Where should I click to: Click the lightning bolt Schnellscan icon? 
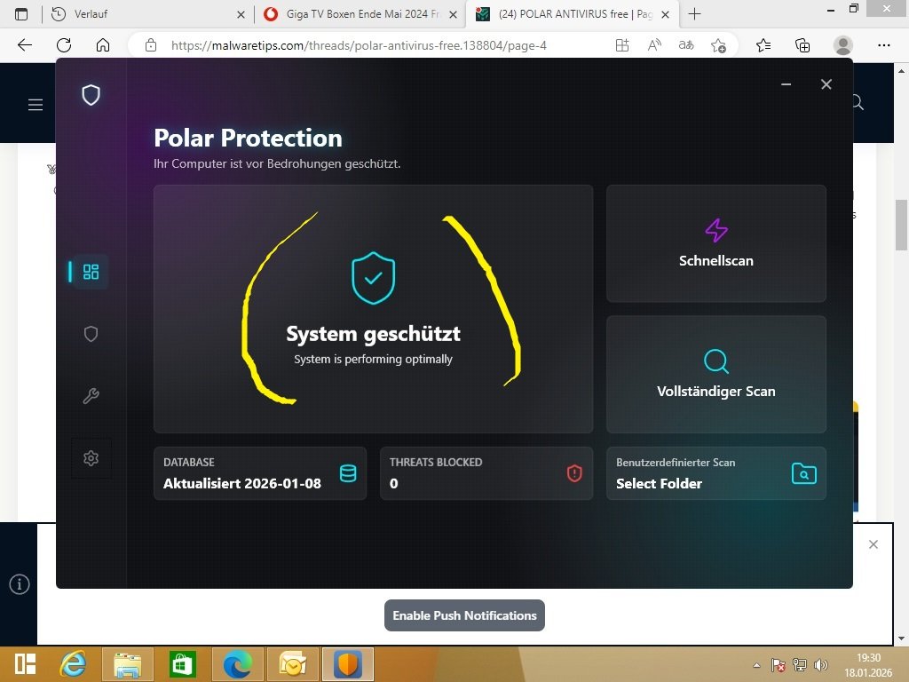coord(716,230)
